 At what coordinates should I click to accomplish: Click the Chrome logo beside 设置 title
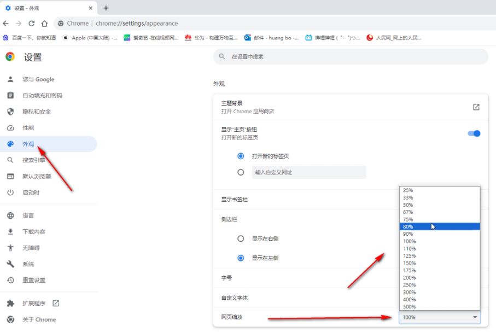pyautogui.click(x=10, y=57)
